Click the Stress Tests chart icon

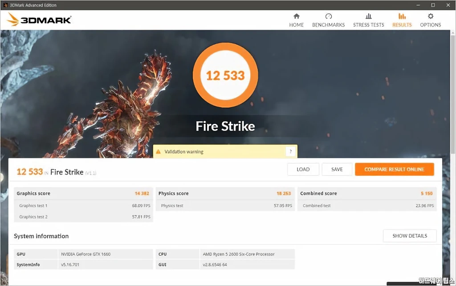[x=368, y=16]
